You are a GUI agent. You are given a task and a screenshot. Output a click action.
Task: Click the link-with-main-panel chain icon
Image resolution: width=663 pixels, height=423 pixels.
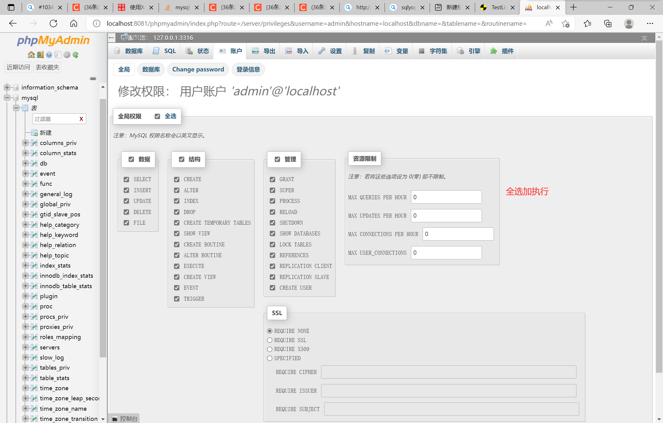click(x=93, y=79)
